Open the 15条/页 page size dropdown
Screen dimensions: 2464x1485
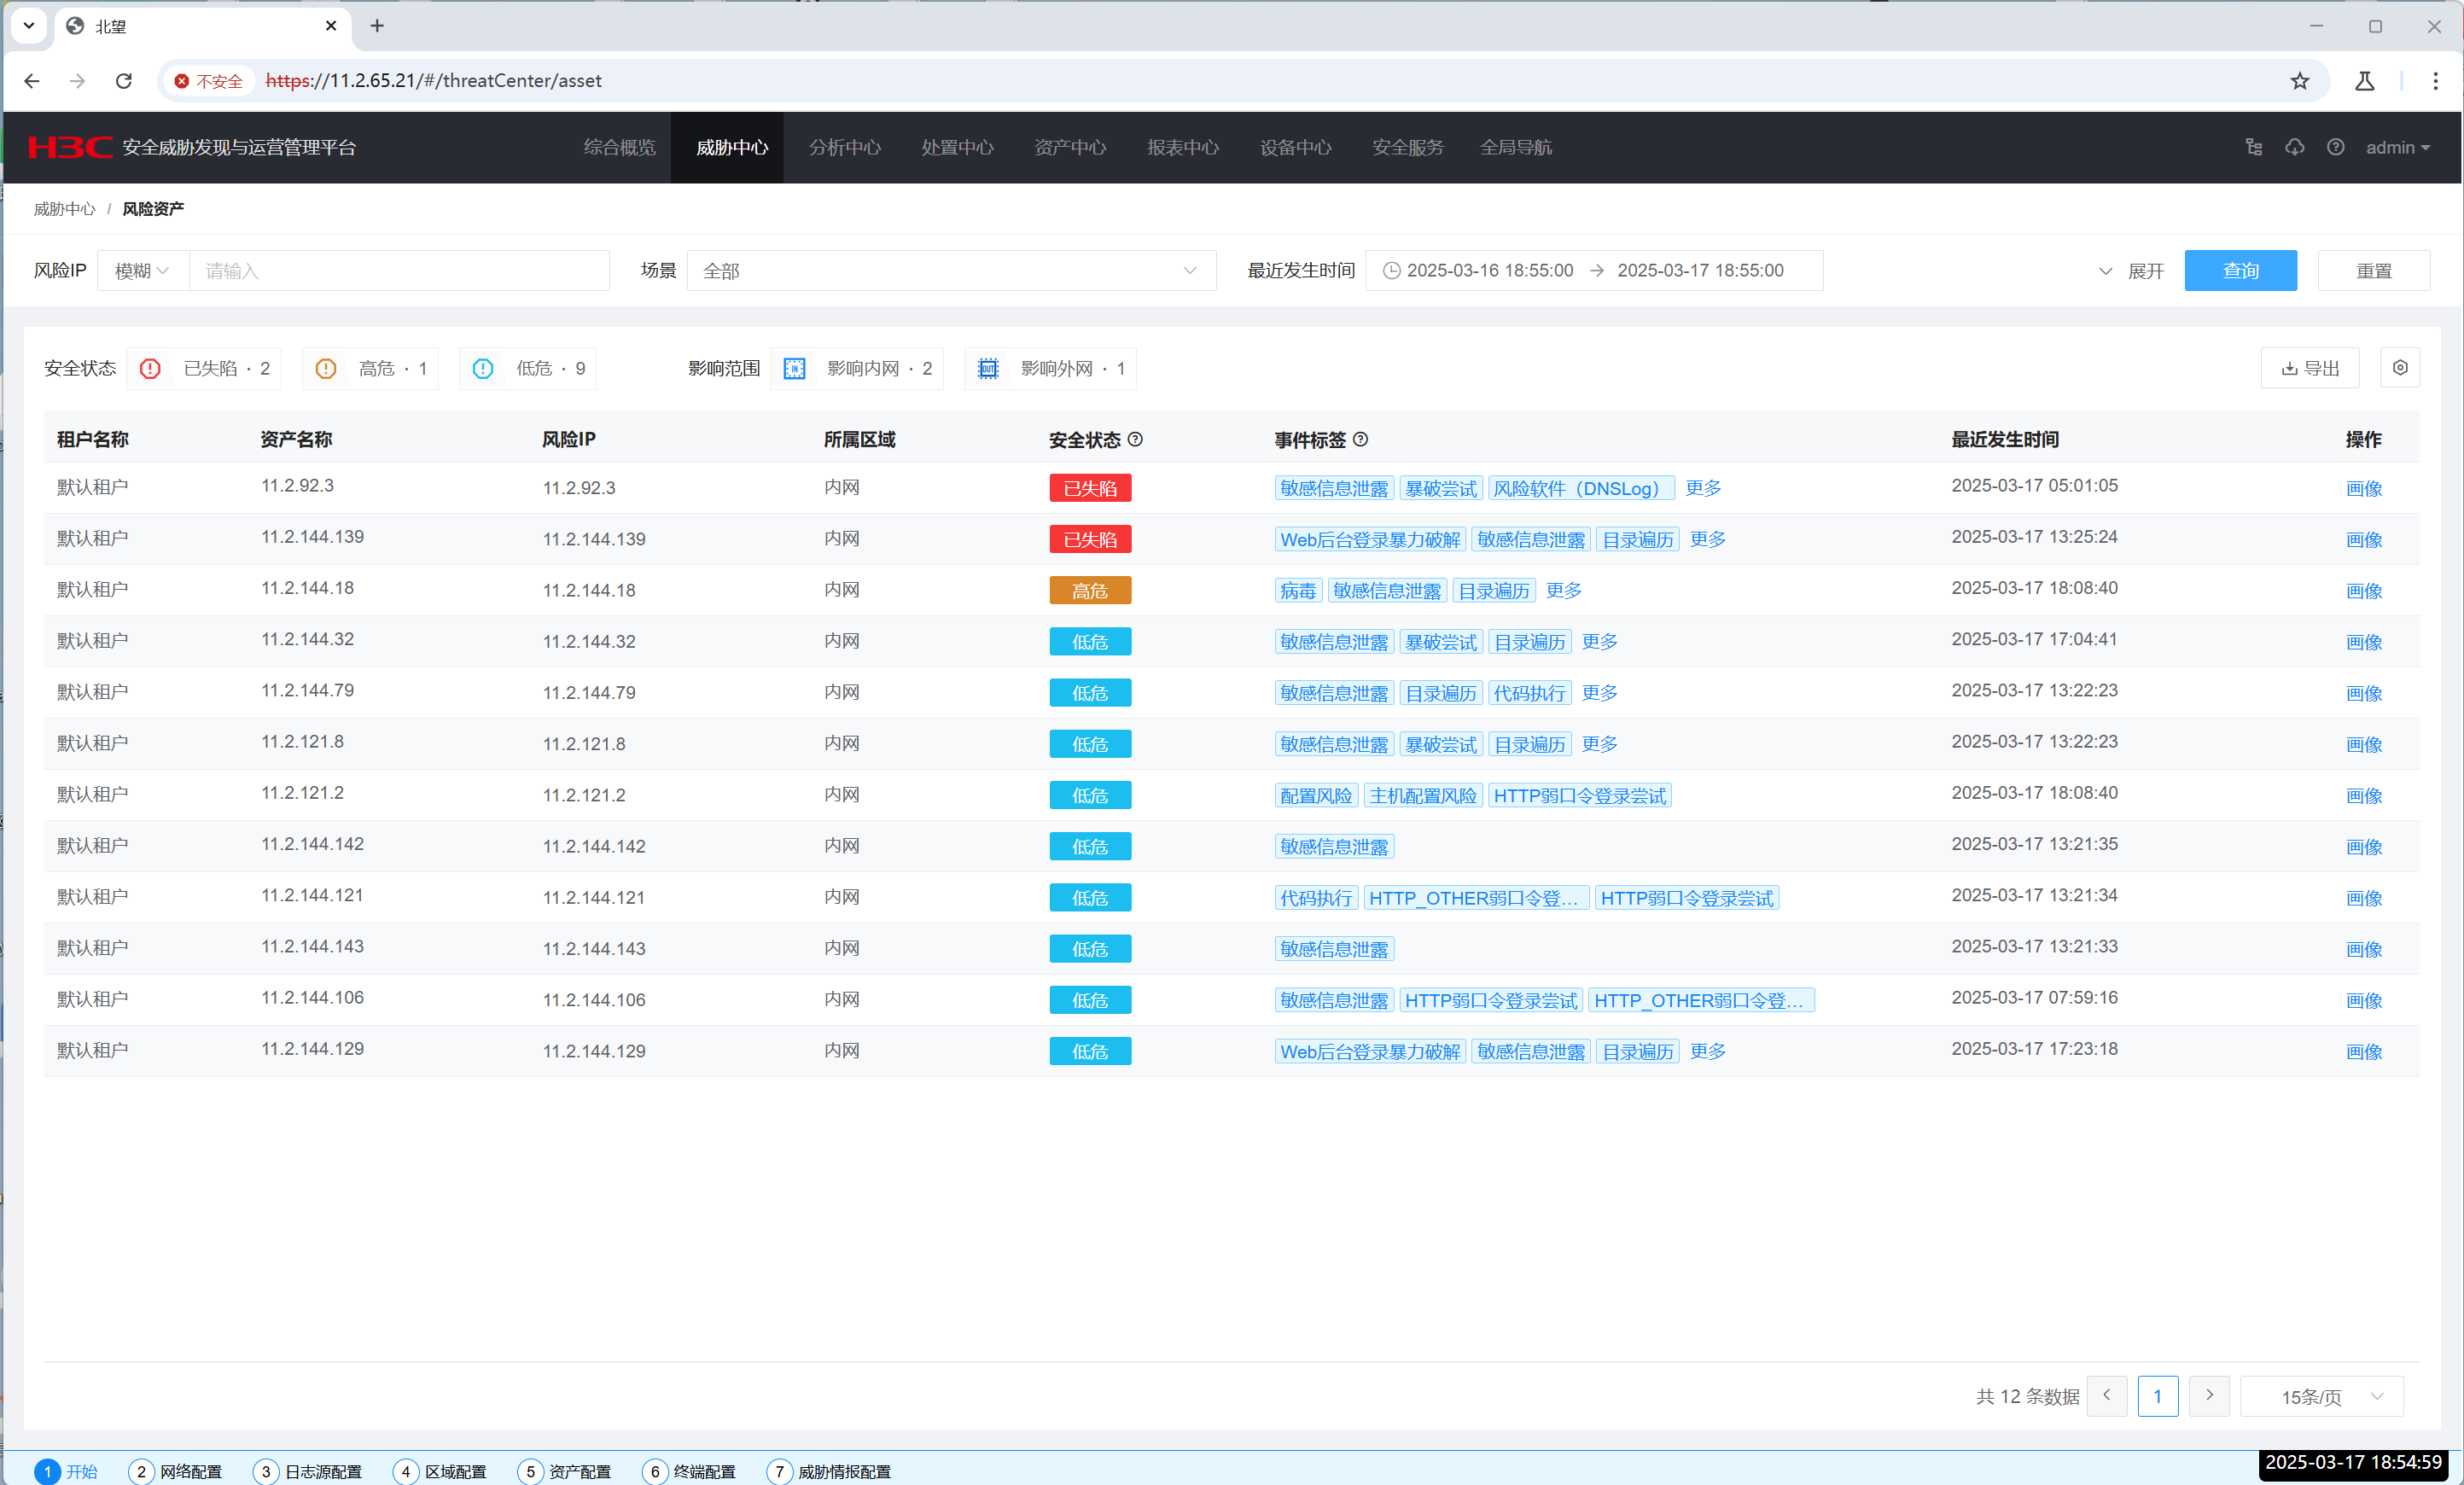2322,1396
